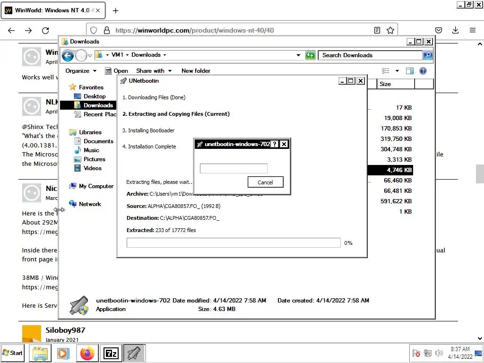Viewport: 484px width, 363px height.
Task: Open a new browser tab
Action: coord(115,11)
